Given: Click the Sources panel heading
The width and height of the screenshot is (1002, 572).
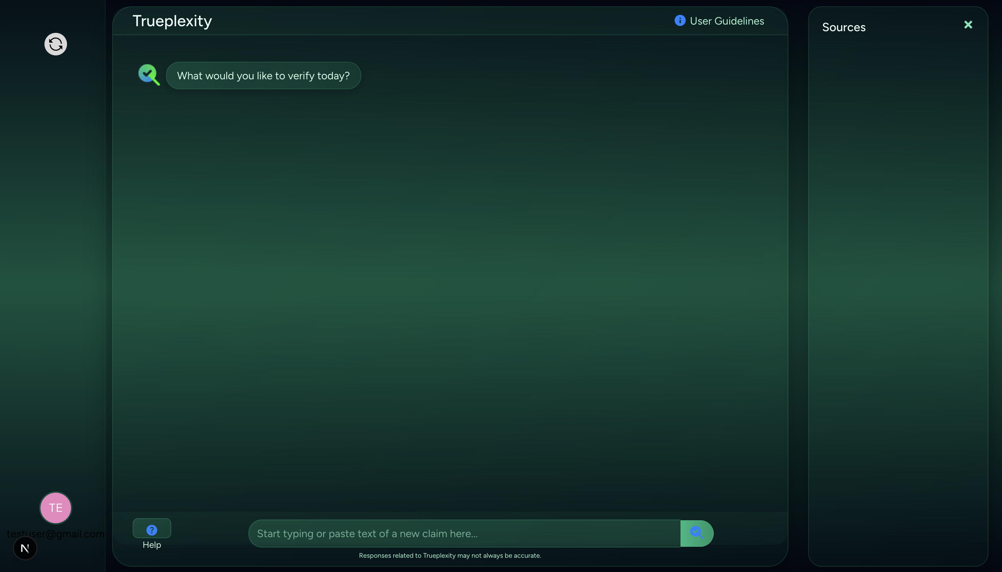Looking at the screenshot, I should coord(844,27).
